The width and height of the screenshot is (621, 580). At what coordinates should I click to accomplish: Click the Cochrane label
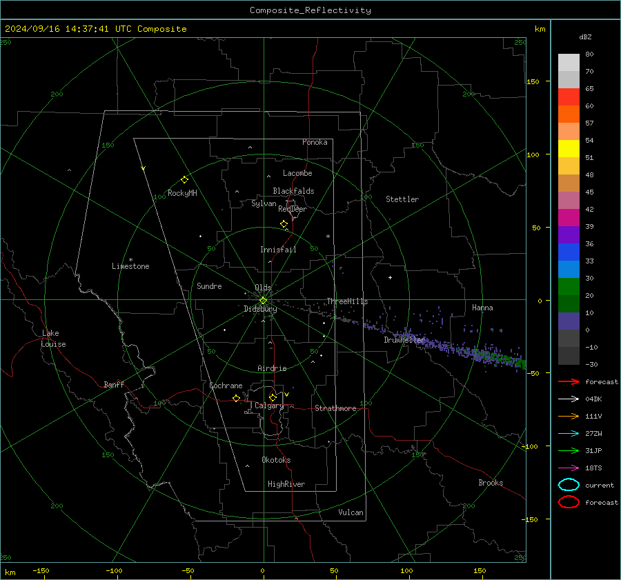tap(226, 386)
